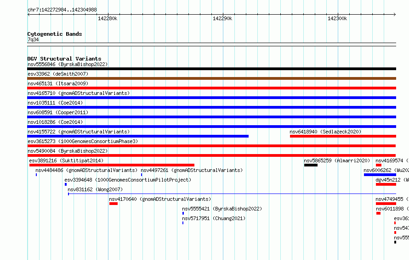
Task: Open the nsv1018286 (Coe2014) label
Action: [x=55, y=122]
